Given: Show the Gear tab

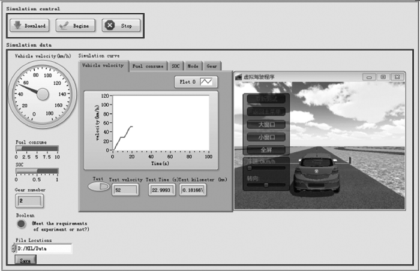Looking at the screenshot, I should (212, 66).
